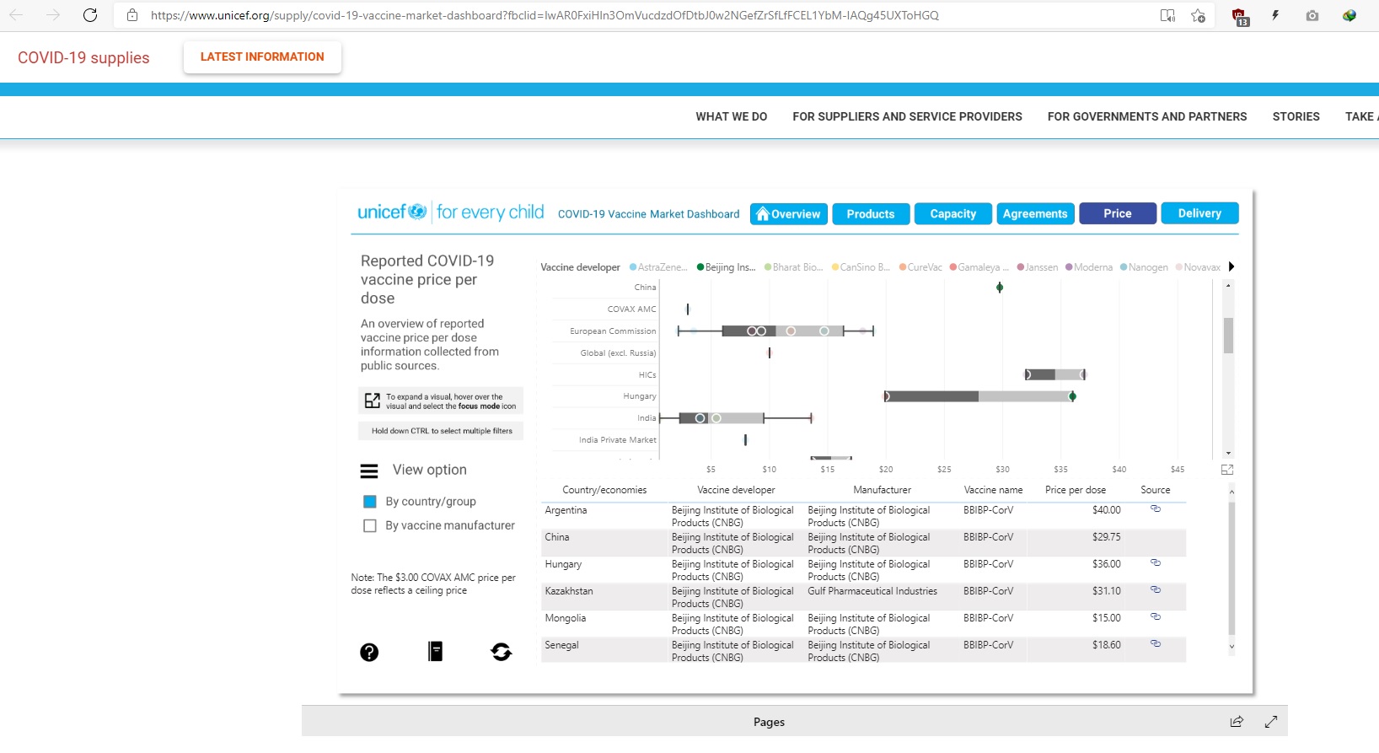Click the table scrollbar down chevron

(x=1231, y=647)
